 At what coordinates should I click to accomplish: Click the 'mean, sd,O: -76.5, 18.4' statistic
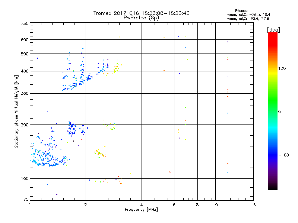[248, 15]
